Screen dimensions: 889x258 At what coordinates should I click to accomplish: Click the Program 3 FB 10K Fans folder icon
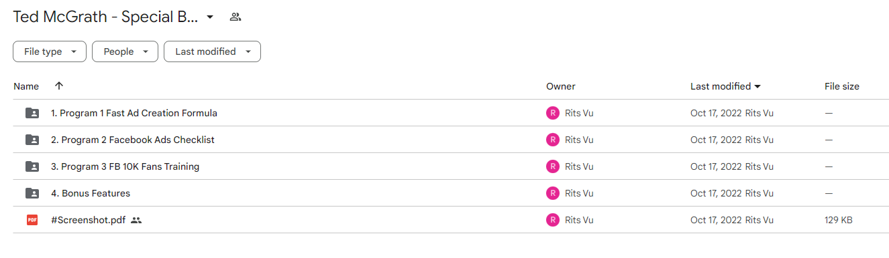click(x=32, y=166)
